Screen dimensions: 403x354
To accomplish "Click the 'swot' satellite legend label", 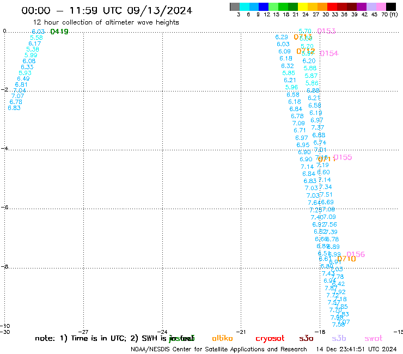I will 374,338.
